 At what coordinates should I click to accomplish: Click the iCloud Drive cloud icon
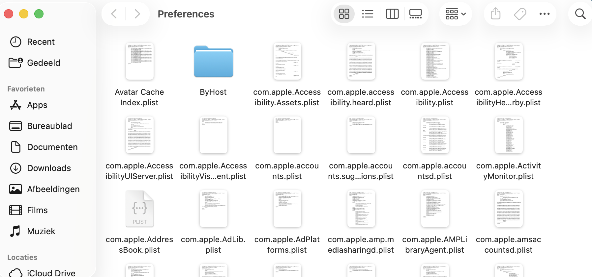tap(15, 273)
